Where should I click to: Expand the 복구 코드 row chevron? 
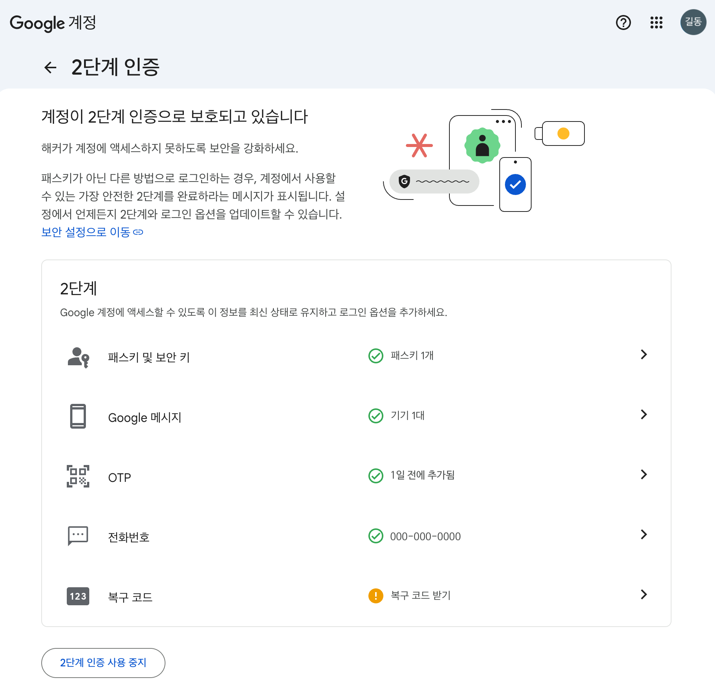point(644,595)
